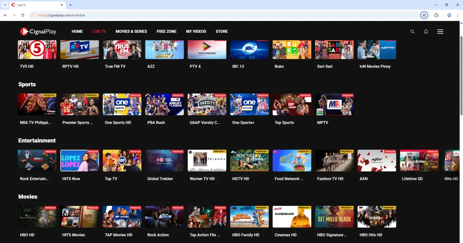Screen dimensions: 463x243
Task: Open the FREE ZONE section
Action: pyautogui.click(x=166, y=31)
